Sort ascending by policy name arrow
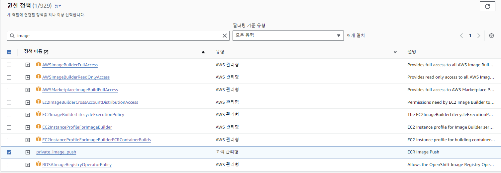The height and width of the screenshot is (173, 501). [x=203, y=52]
